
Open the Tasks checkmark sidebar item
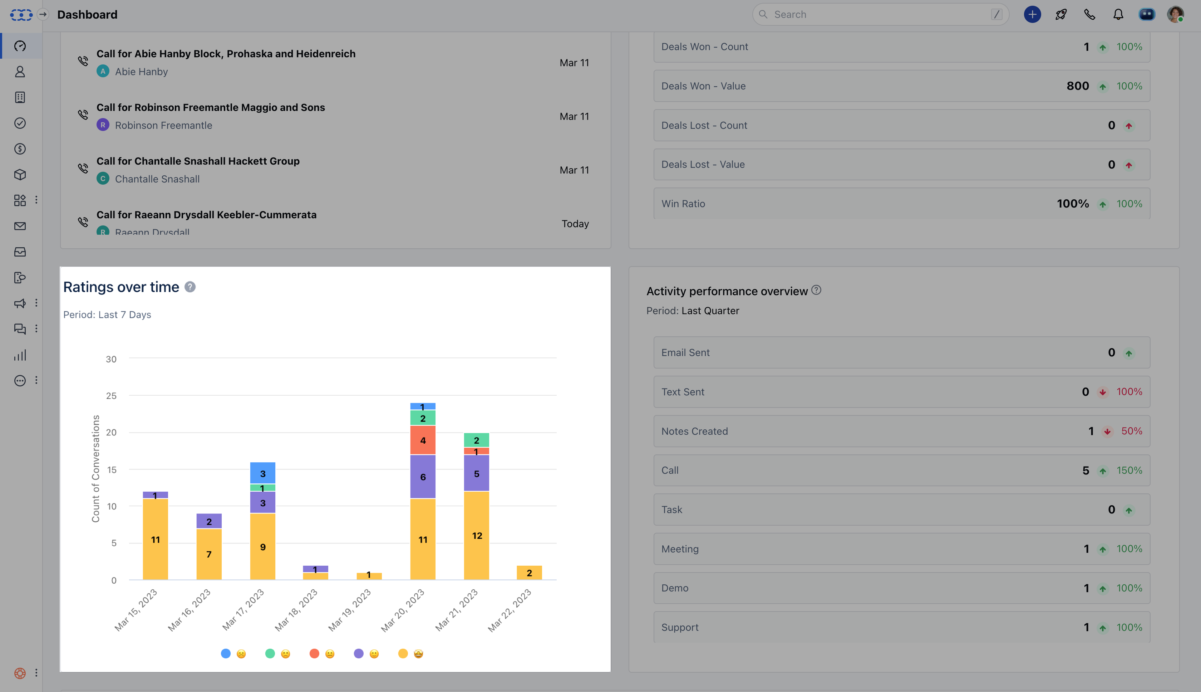pos(20,123)
